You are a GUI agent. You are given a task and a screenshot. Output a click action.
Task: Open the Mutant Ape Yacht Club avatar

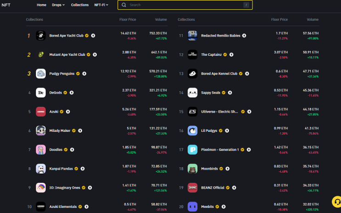tap(41, 55)
